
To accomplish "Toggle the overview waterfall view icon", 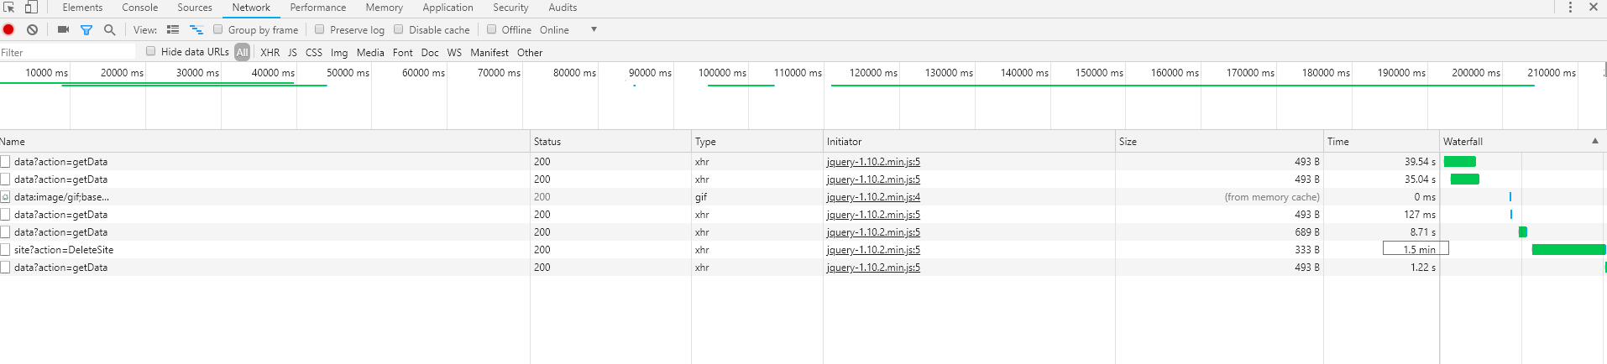I will tap(196, 29).
